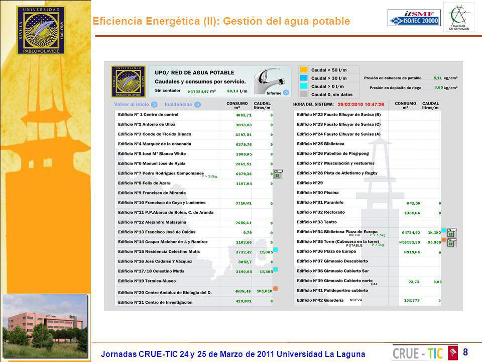Select row Edificio N°10 Francisco de Goya y Lucientes
Image resolution: width=482 pixels, height=362 pixels.
pyautogui.click(x=194, y=203)
